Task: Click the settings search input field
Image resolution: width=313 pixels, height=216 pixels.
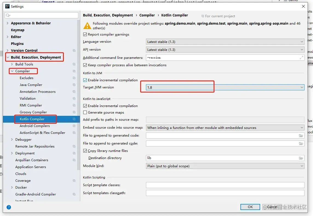Action: point(42,15)
